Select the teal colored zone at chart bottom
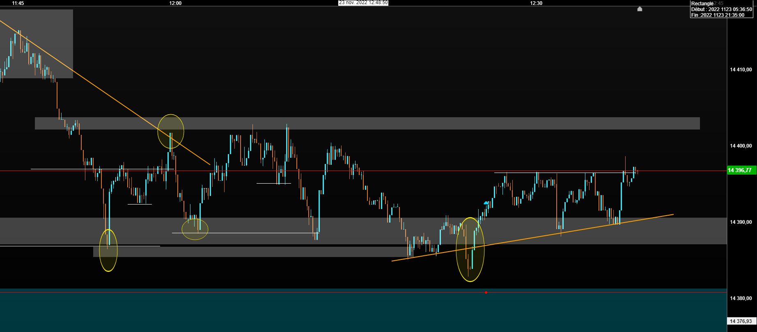This screenshot has height=332, width=757. 363,310
